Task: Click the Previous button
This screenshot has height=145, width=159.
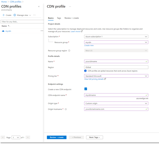Action: [x=76, y=137]
